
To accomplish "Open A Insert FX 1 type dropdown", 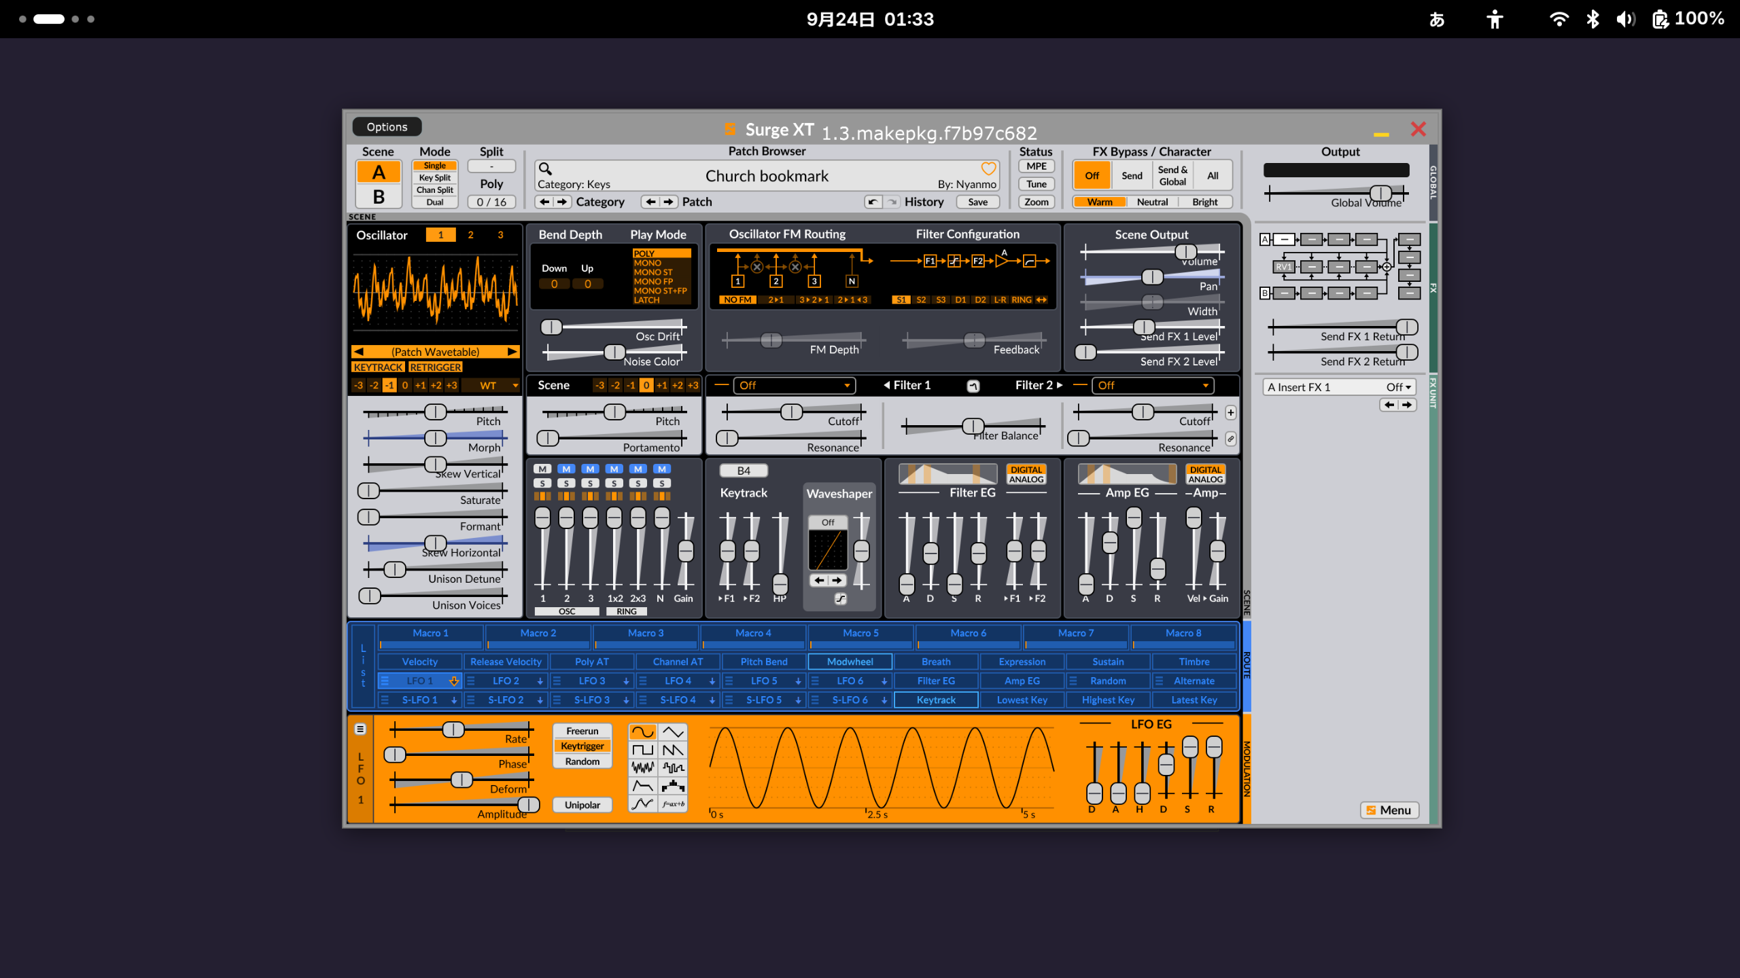I will (x=1339, y=387).
